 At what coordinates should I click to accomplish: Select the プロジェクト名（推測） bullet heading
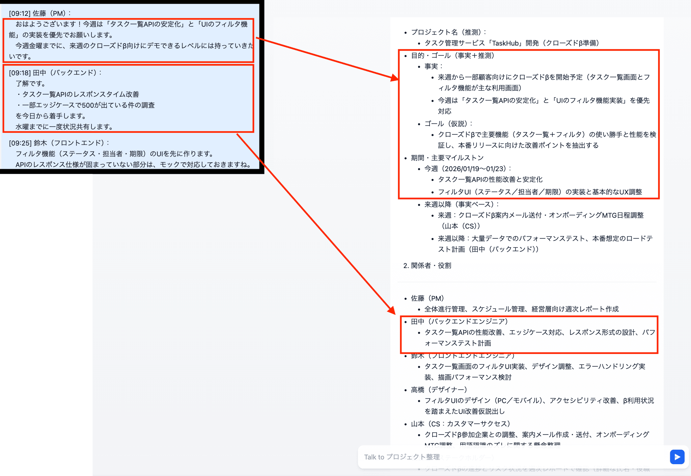[448, 32]
